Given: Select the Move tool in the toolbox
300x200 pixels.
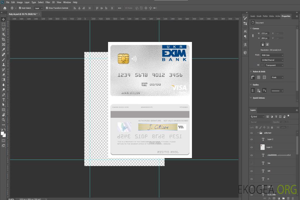Looking at the screenshot, I should (x=3, y=19).
